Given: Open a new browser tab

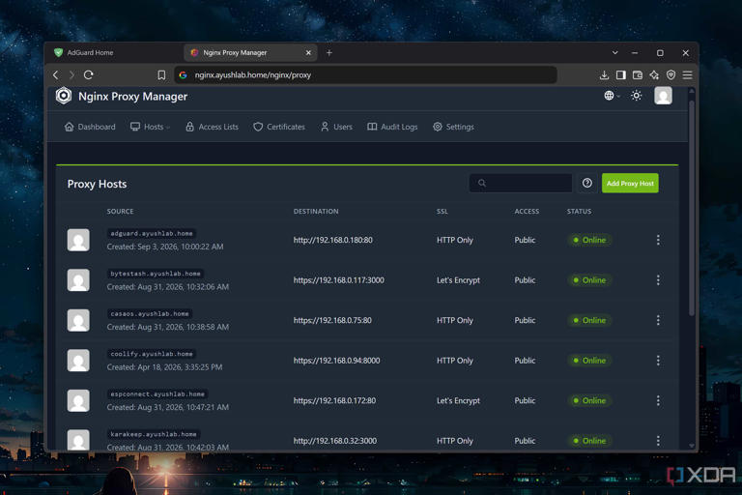Looking at the screenshot, I should 328,52.
